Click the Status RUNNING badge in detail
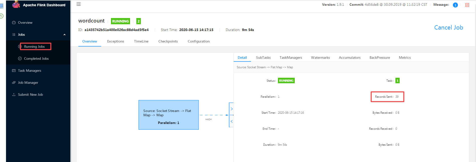Screen dimensions: 476x162 coord(286,80)
